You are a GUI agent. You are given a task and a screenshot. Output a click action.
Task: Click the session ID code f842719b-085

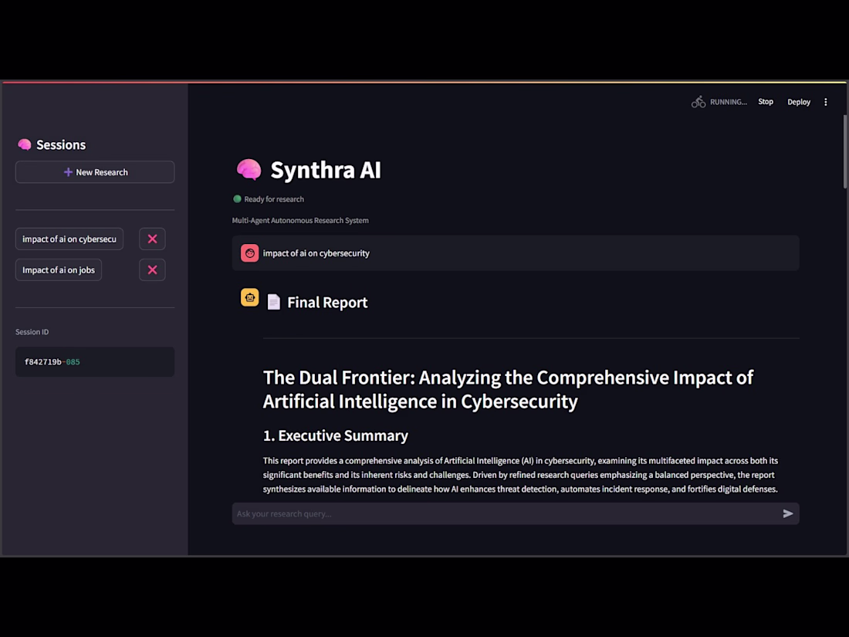52,362
